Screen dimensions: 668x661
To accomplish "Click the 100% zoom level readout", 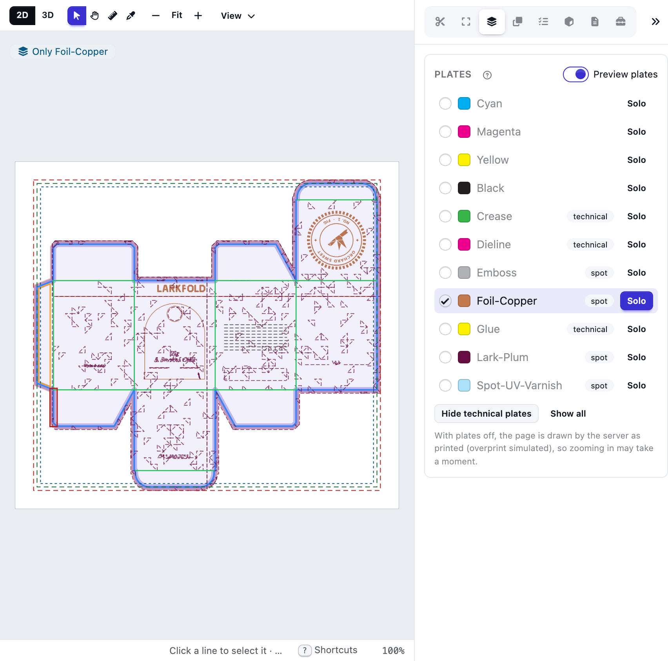I will coord(393,650).
